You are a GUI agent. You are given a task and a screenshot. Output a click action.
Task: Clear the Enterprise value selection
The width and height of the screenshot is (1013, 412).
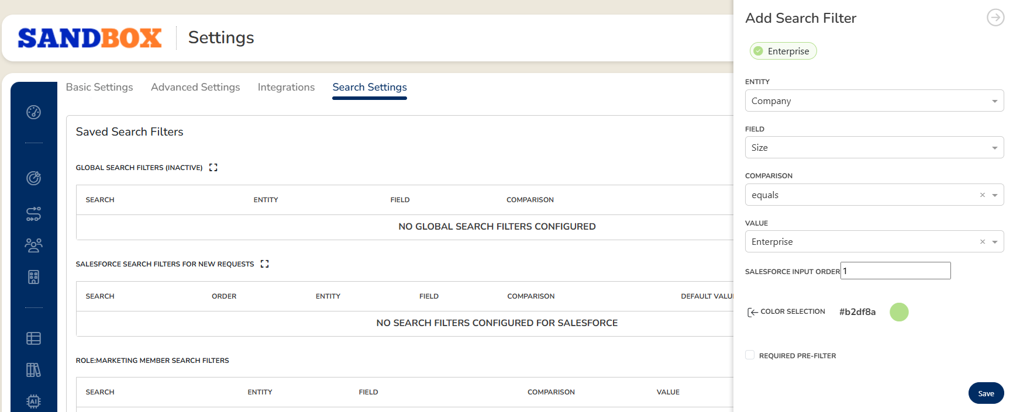pyautogui.click(x=983, y=242)
